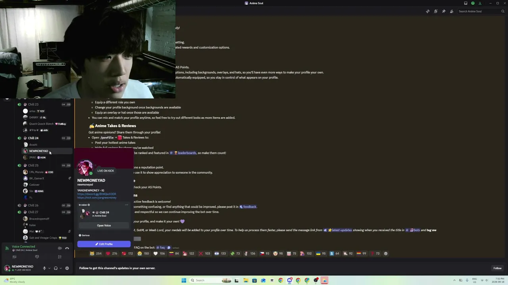Click the Windows taskbar Search box
This screenshot has width=508, height=285.
tap(210, 280)
